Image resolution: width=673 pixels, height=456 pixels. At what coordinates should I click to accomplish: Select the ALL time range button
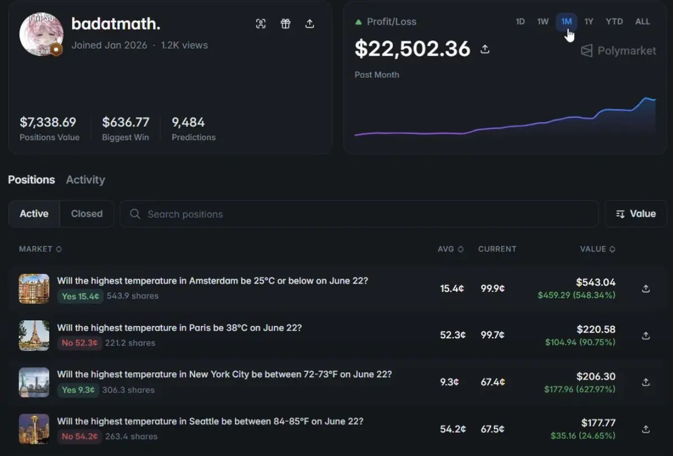click(x=643, y=21)
